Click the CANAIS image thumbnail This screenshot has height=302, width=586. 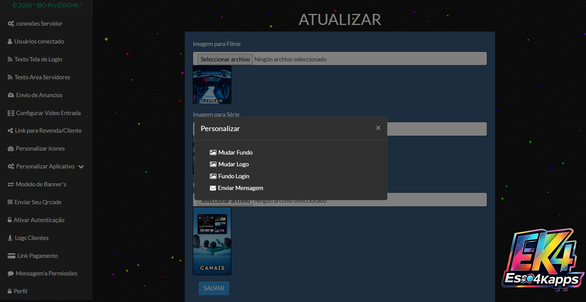(212, 241)
